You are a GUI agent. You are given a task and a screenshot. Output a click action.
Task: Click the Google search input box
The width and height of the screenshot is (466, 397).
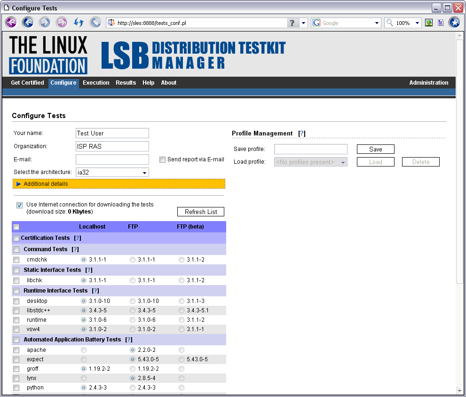tap(346, 23)
